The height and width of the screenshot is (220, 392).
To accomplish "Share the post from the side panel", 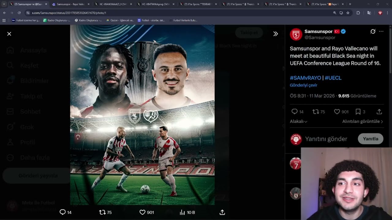I will [x=379, y=112].
